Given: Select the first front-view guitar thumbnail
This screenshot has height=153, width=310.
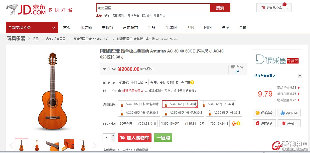Looking at the screenshot, I should (21, 145).
